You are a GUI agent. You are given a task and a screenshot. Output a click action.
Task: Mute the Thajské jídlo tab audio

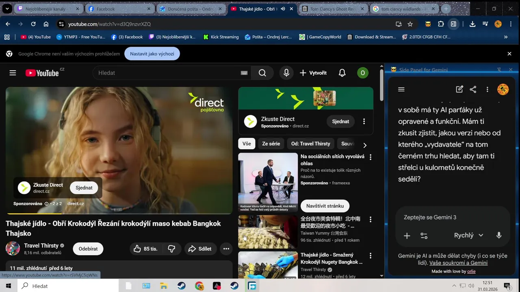(283, 9)
